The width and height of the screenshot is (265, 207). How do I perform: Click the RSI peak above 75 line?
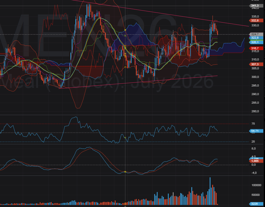(75, 117)
